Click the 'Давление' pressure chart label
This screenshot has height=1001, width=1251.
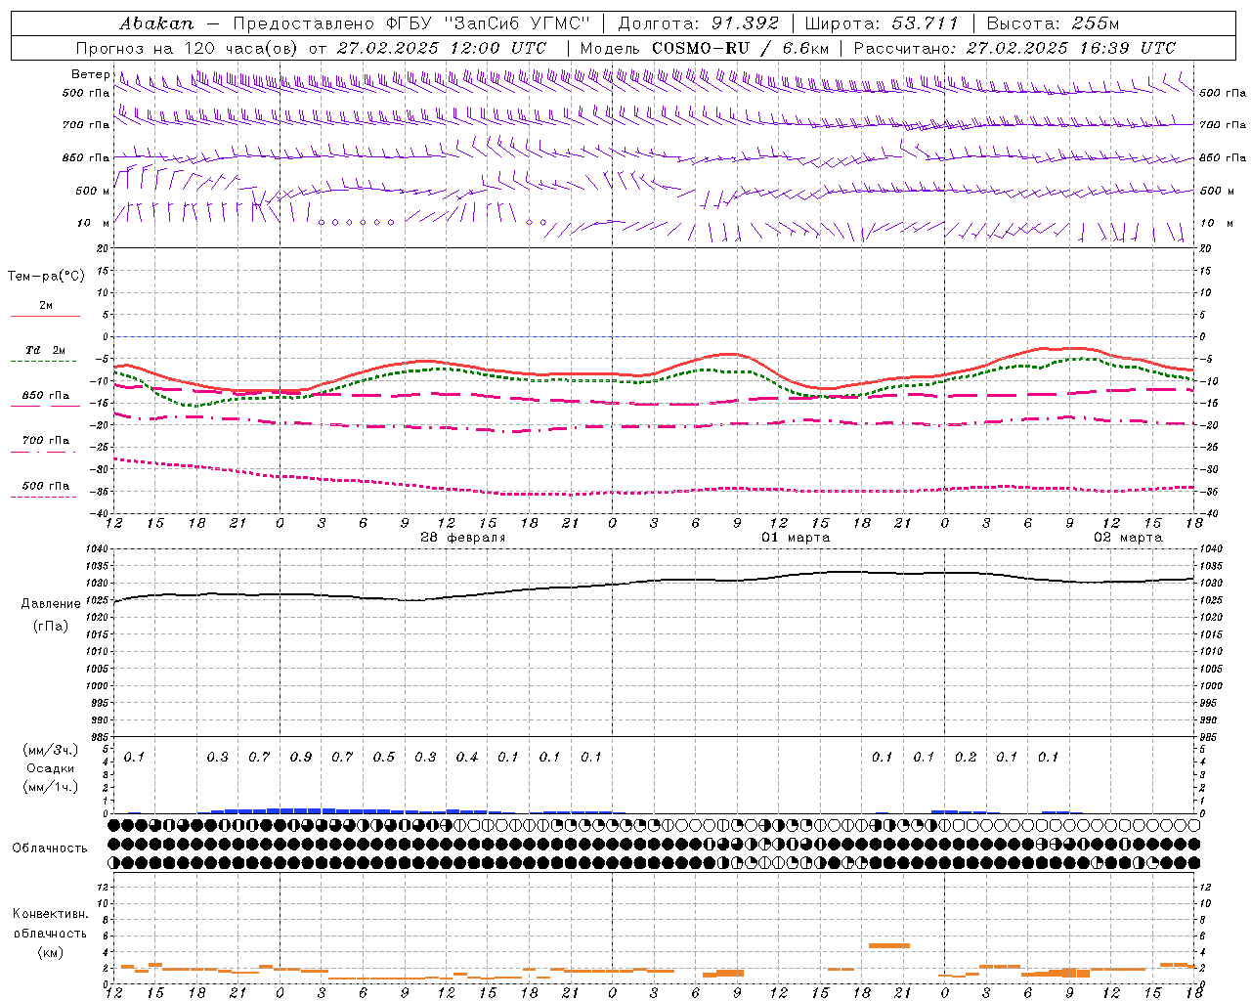tap(50, 604)
